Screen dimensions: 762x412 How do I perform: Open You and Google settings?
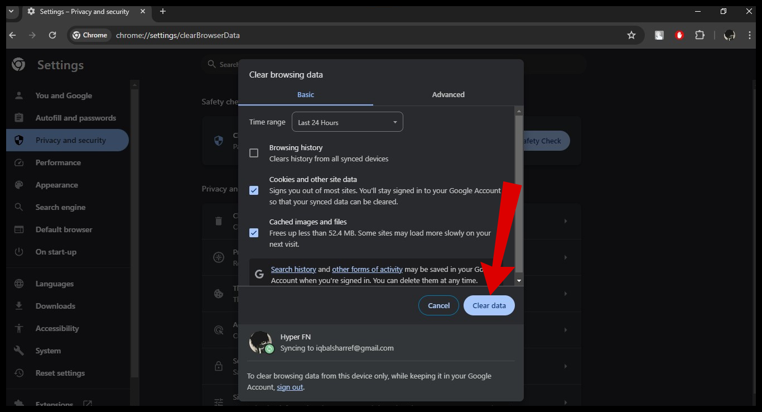[x=64, y=95]
